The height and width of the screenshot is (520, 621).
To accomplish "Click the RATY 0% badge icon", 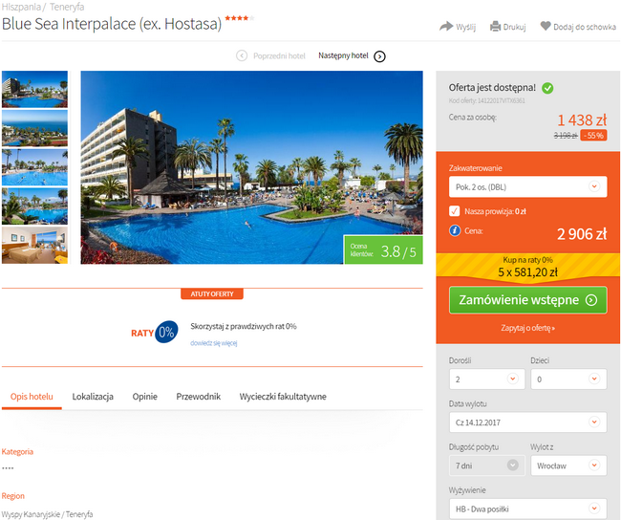I will (155, 332).
